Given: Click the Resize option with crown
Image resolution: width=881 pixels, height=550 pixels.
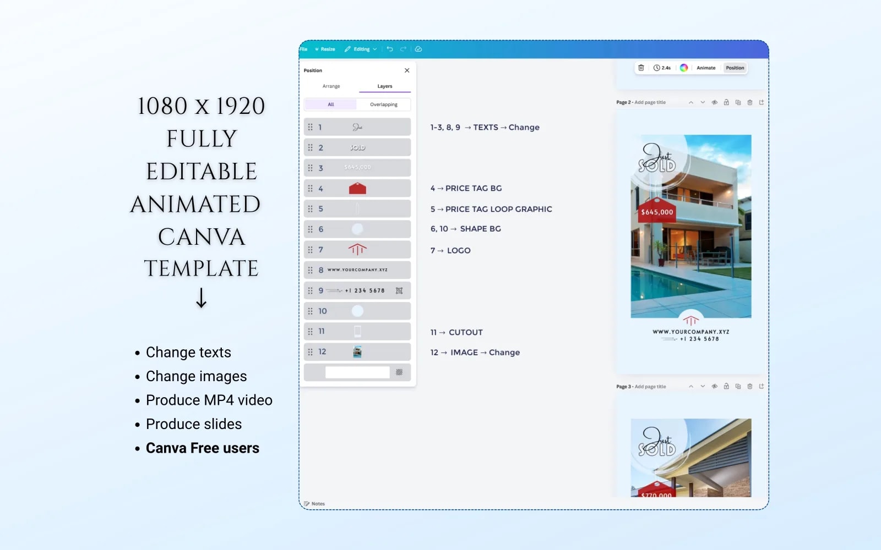Looking at the screenshot, I should [325, 49].
